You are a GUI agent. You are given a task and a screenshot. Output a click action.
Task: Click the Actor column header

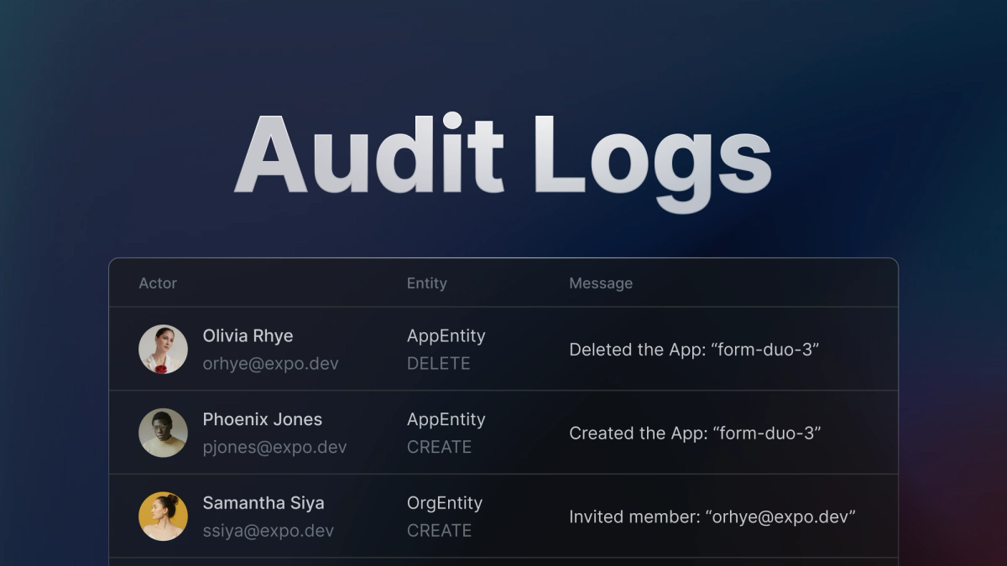point(158,283)
